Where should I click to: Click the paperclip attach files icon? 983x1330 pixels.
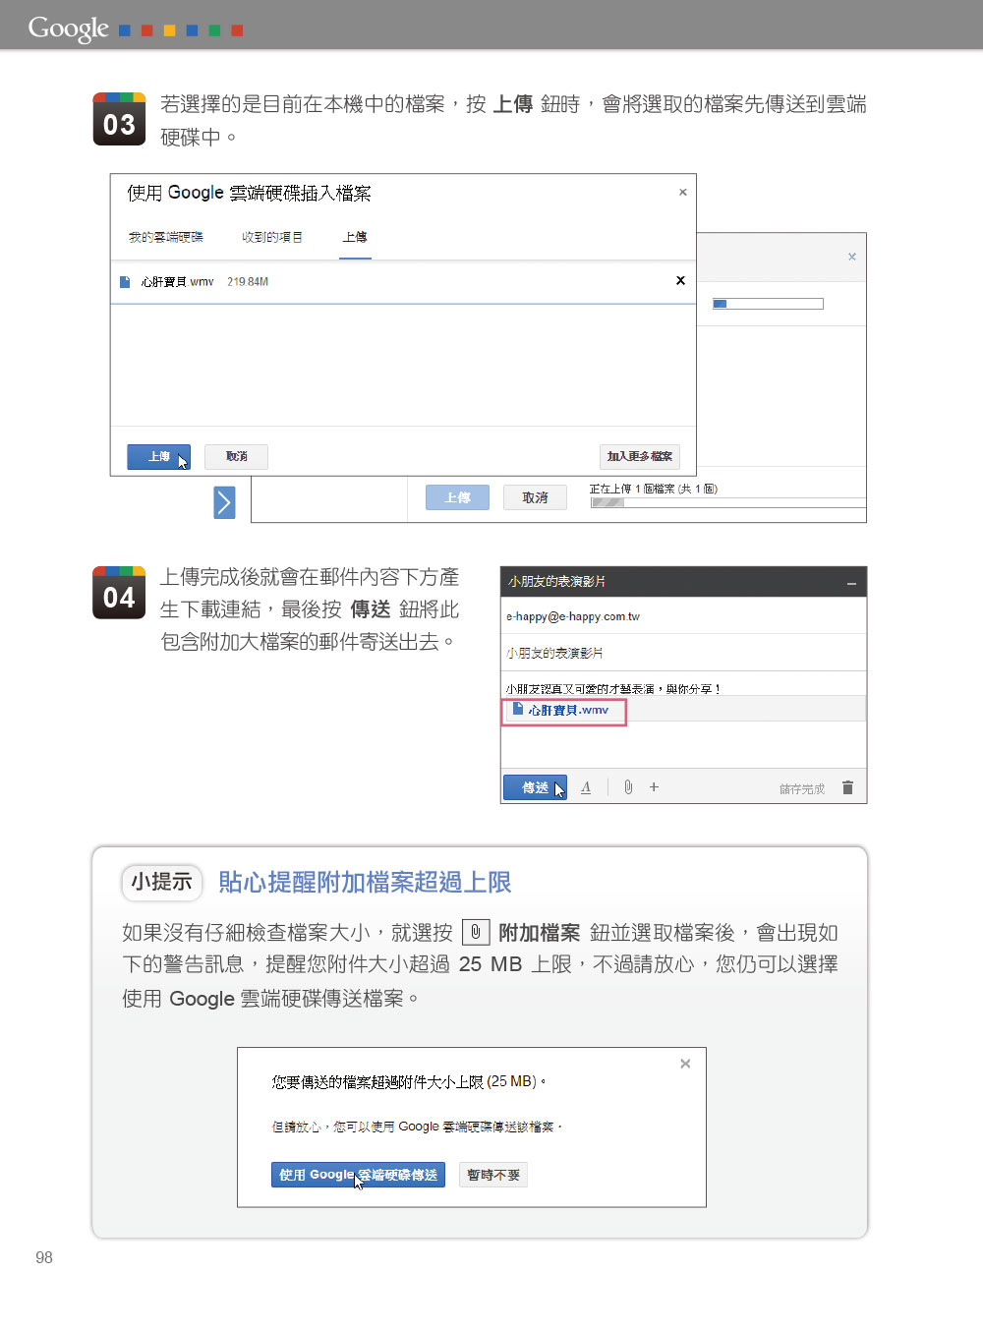[x=628, y=787]
